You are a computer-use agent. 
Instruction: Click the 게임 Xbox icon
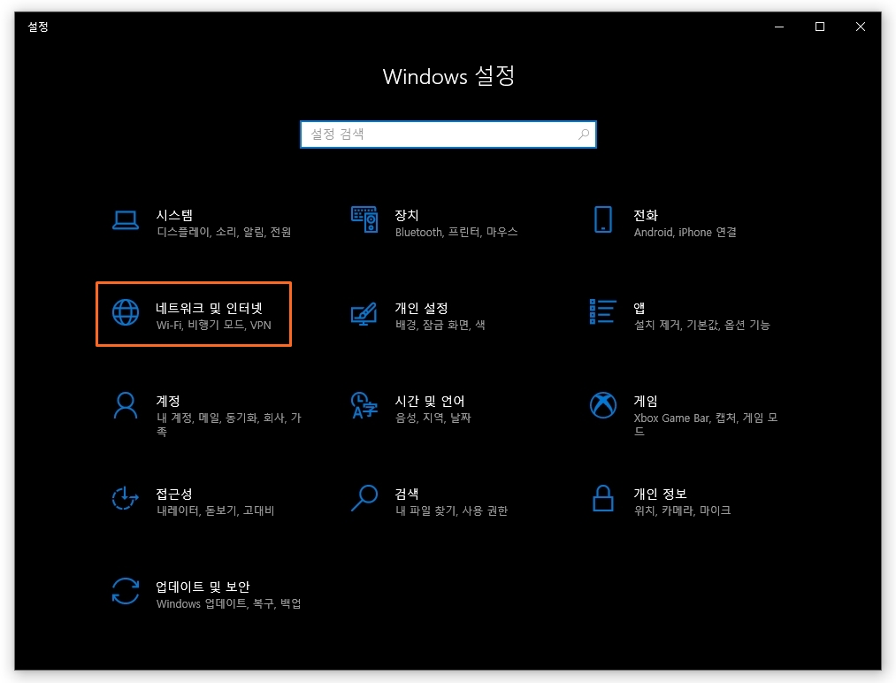click(603, 405)
